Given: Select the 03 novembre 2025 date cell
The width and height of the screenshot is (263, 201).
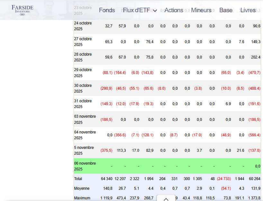Looking at the screenshot, I should (85, 119).
